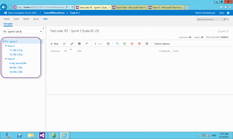The height and width of the screenshot is (139, 233).
Task: Click the settings gear in TFS header
Action: coord(228,13)
